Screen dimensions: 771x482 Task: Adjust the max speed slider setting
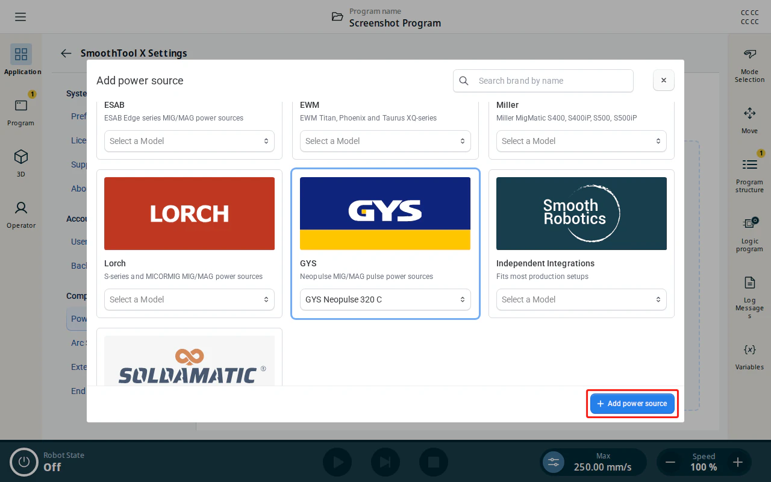click(x=554, y=462)
